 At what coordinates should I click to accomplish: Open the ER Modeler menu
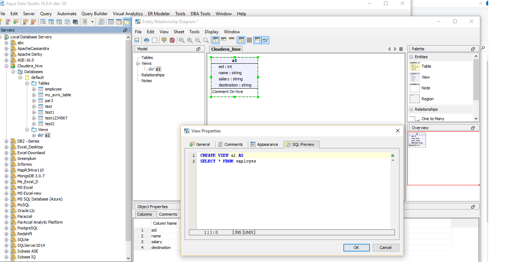pyautogui.click(x=159, y=14)
